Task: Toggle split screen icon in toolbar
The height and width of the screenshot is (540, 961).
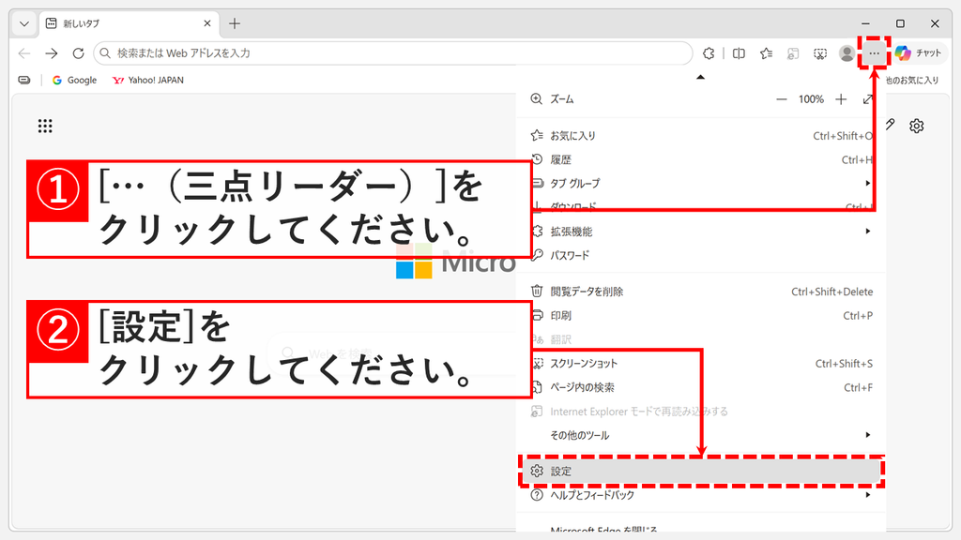Action: click(x=740, y=53)
